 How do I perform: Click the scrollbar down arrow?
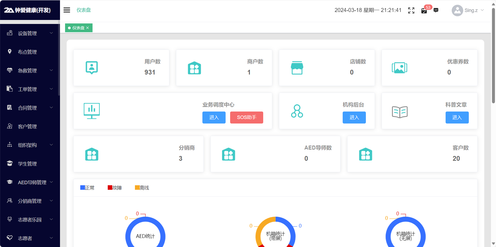[493, 244]
